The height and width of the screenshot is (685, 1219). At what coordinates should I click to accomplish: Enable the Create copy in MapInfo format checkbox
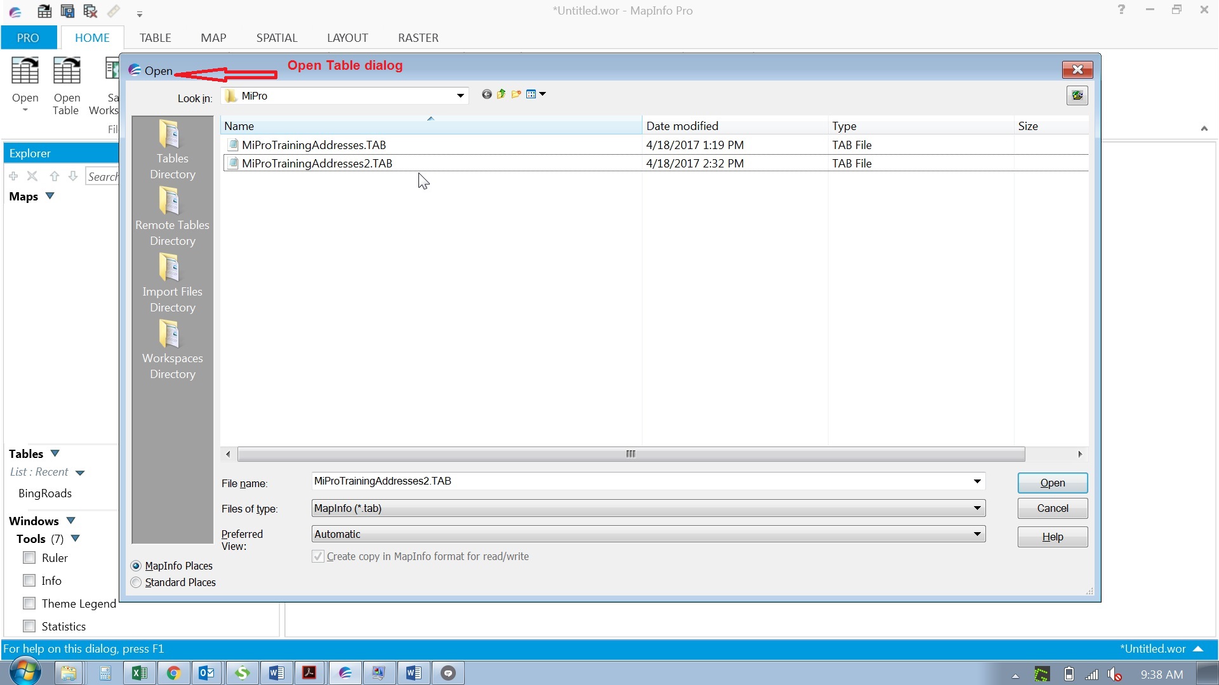coord(317,556)
